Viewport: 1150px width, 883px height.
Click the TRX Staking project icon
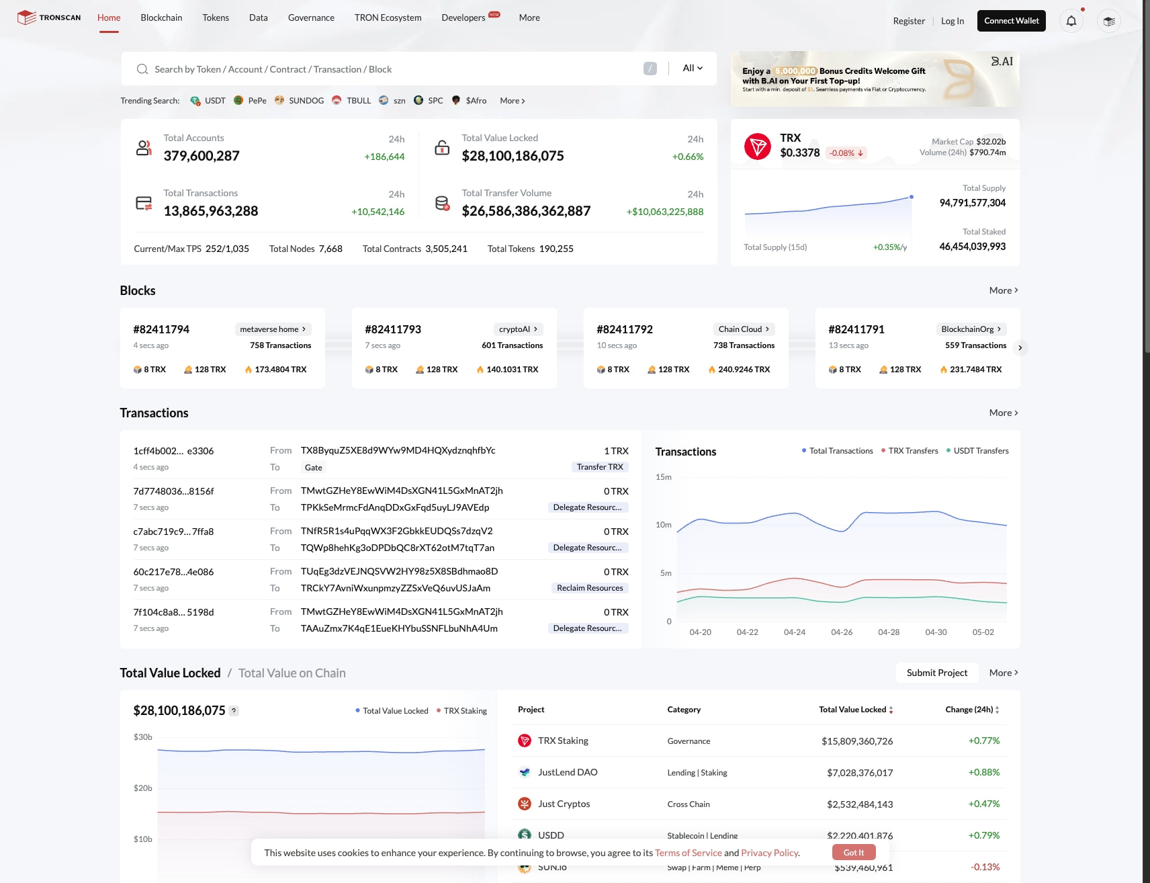click(x=525, y=741)
